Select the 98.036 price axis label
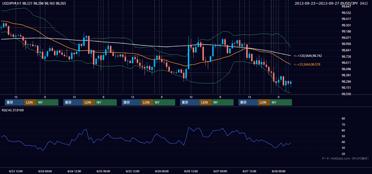The height and width of the screenshot is (174, 372). tap(346, 94)
